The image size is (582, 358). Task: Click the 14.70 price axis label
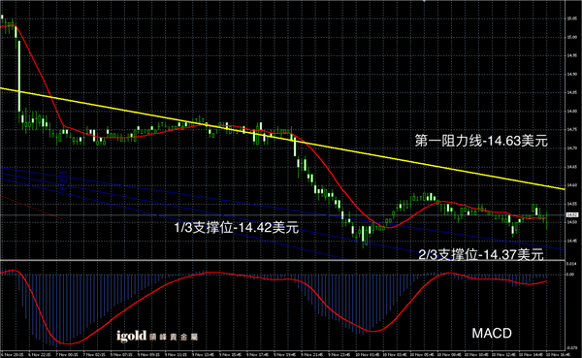(572, 148)
